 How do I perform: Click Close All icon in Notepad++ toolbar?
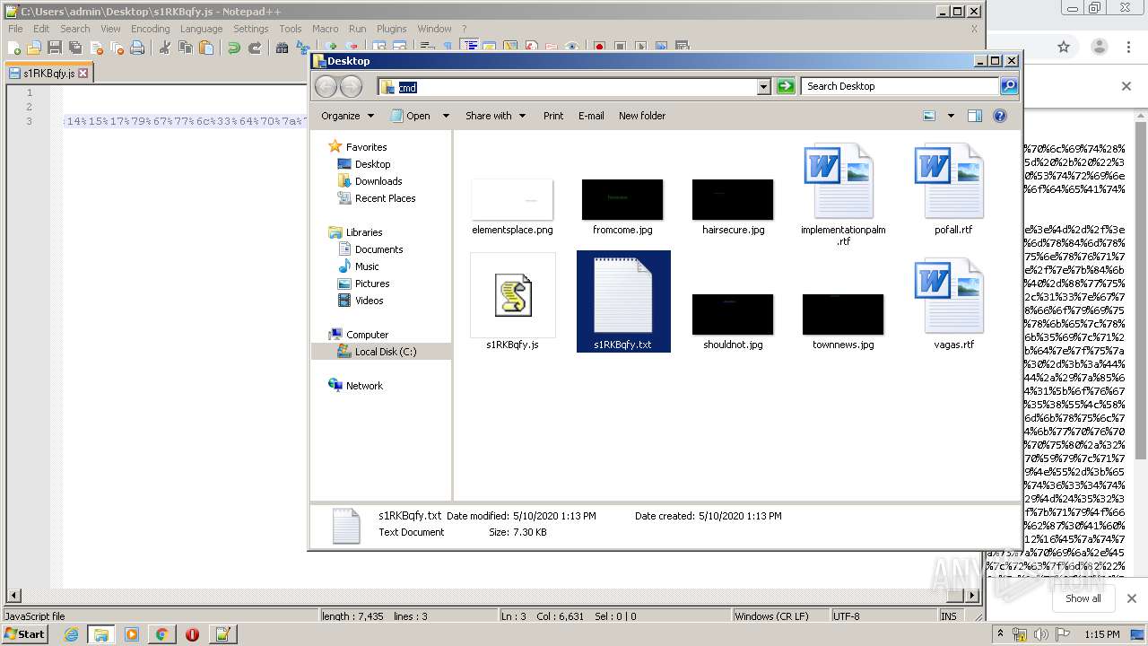tap(117, 48)
